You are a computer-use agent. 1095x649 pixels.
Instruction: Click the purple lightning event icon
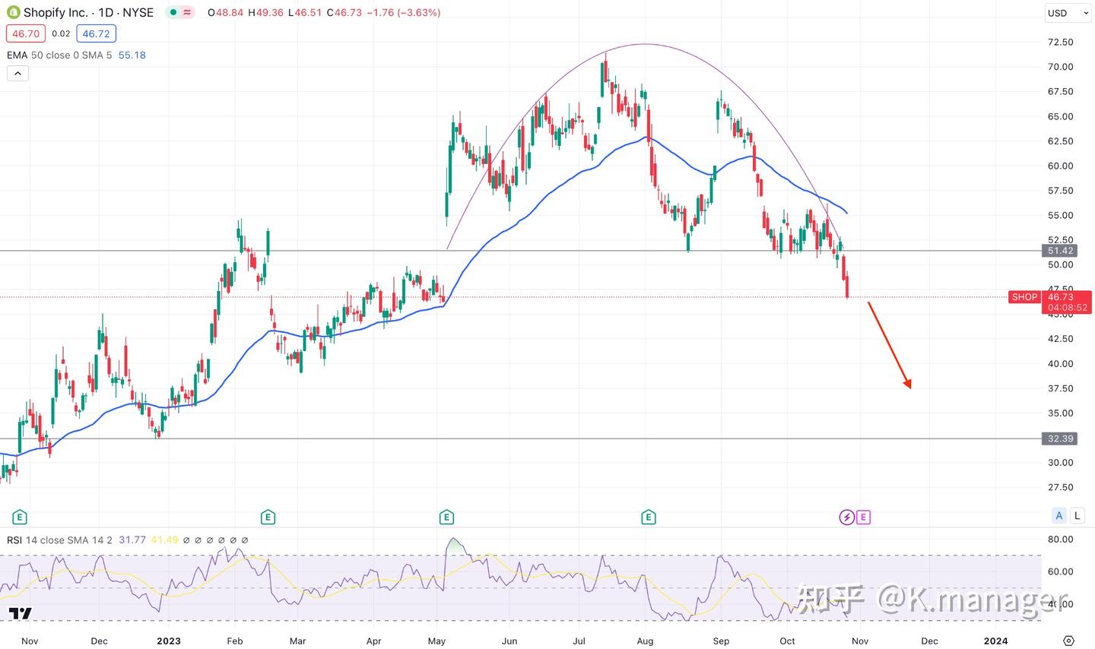pyautogui.click(x=846, y=518)
